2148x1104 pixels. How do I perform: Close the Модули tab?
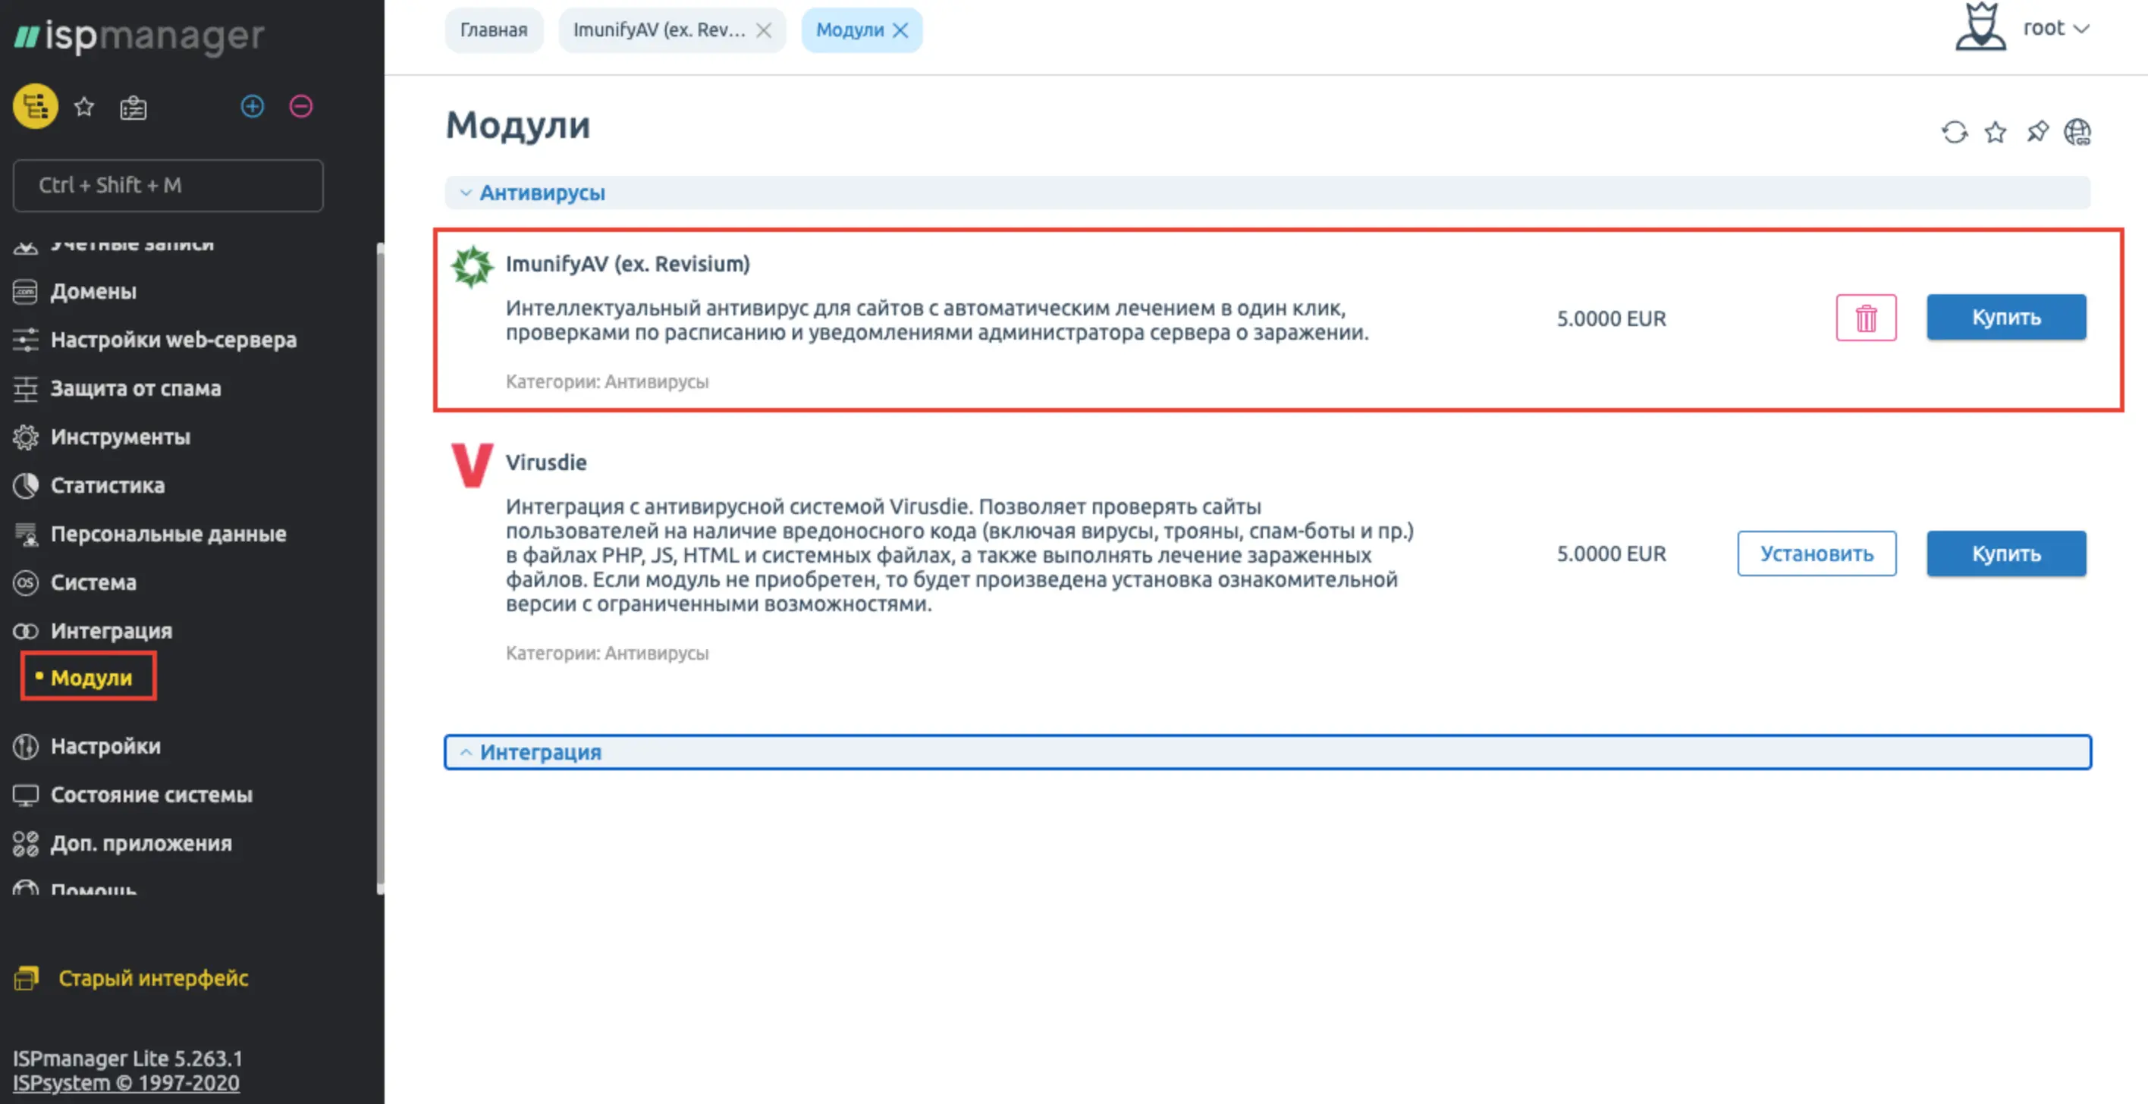tap(900, 31)
